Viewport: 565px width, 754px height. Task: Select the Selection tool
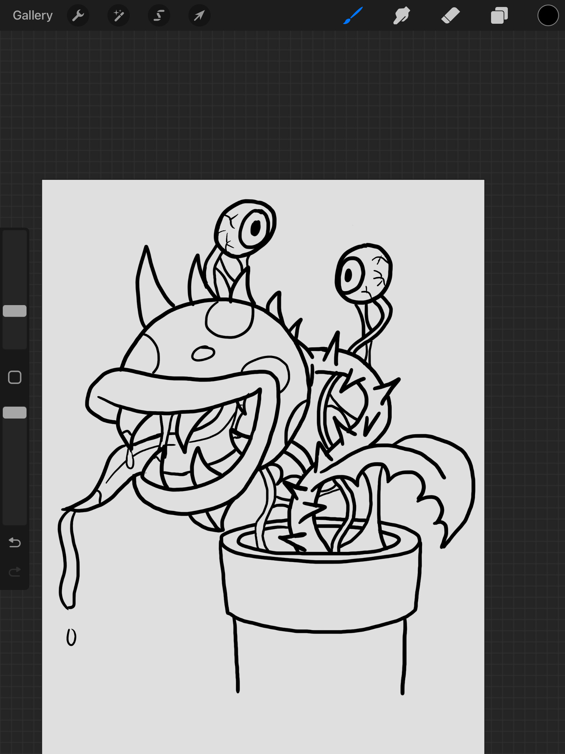pos(159,15)
